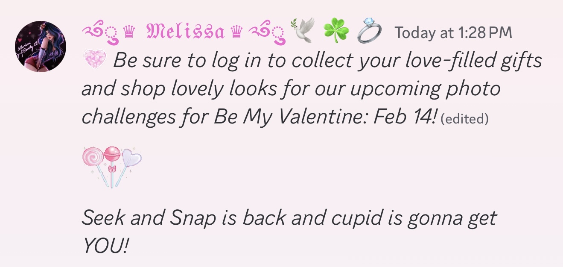Click the 'Today at 1:28 PM' timestamp
This screenshot has height=267, width=563.
[x=452, y=32]
